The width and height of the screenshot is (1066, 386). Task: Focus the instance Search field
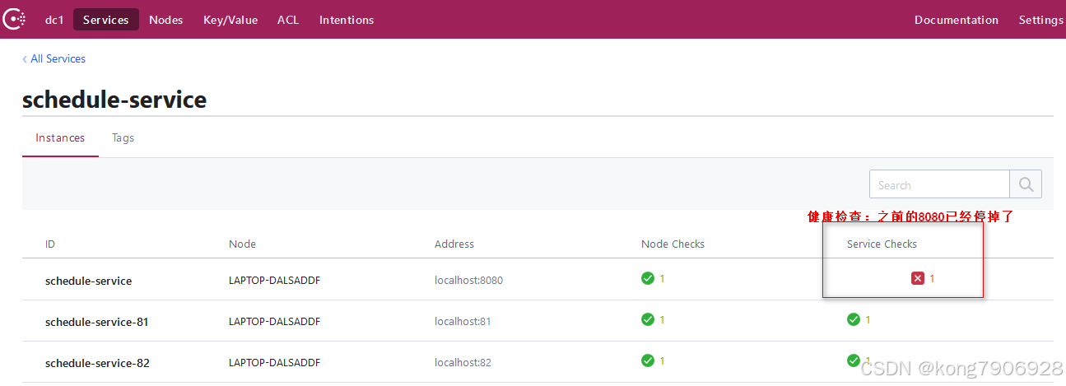(x=939, y=185)
